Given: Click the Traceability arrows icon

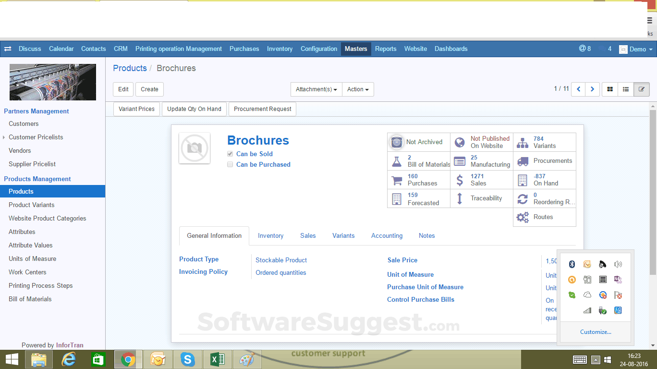Looking at the screenshot, I should click(x=460, y=198).
